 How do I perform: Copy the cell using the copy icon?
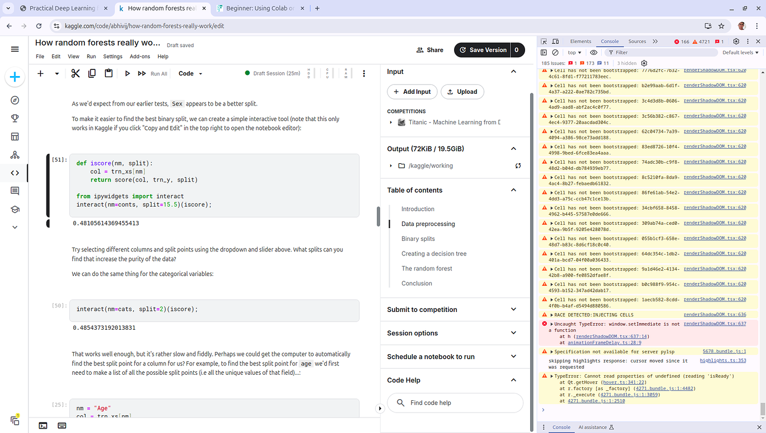click(92, 73)
